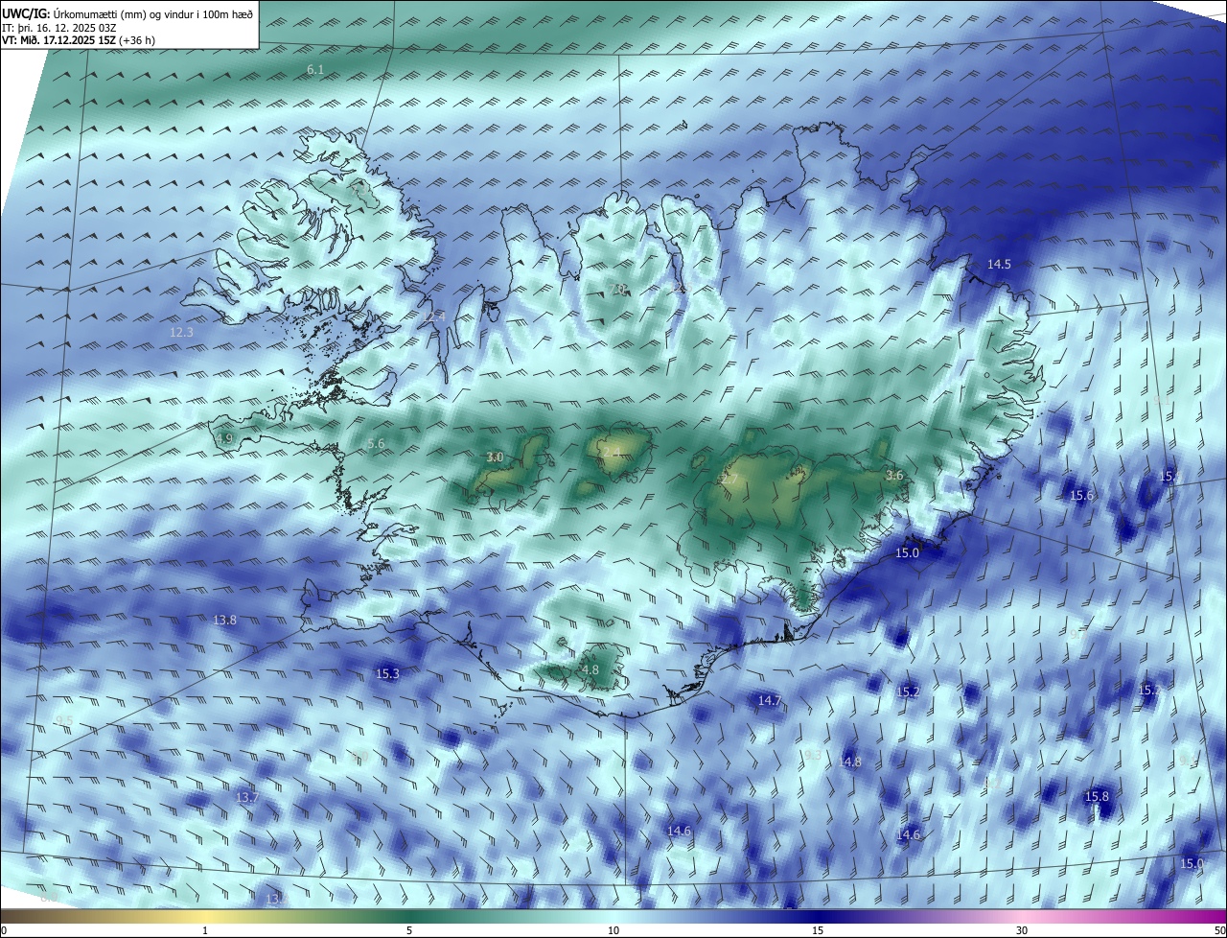Click the color scale tick label 5

click(x=409, y=930)
